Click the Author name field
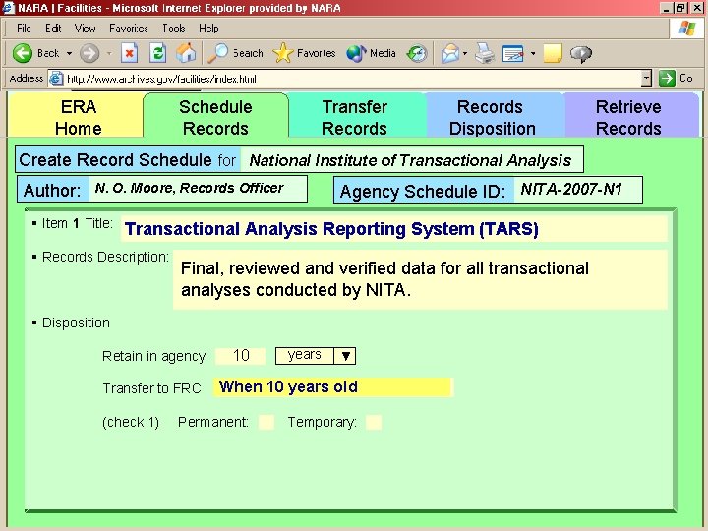Screen dimensions: 708x531 click(198, 188)
